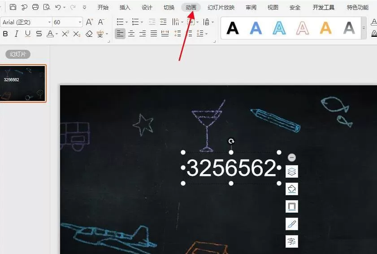This screenshot has width=377, height=254.
Task: Open the numbering style dropdown arrow
Action: 142,22
